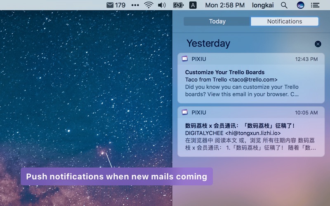Viewport: 330px width, 206px height.
Task: Click the Yesterday section heading
Action: [208, 44]
